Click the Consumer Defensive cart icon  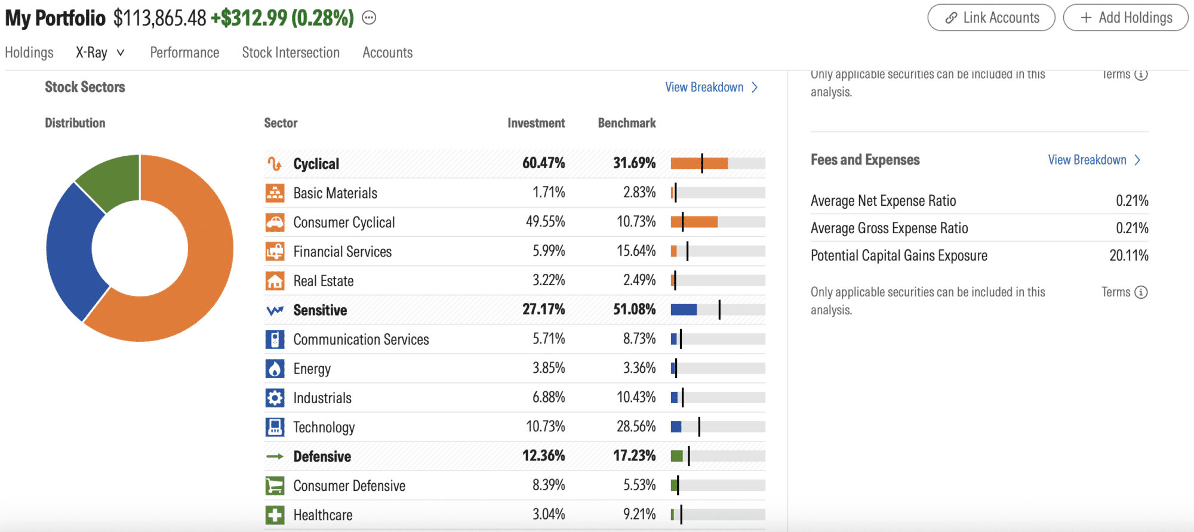point(275,485)
